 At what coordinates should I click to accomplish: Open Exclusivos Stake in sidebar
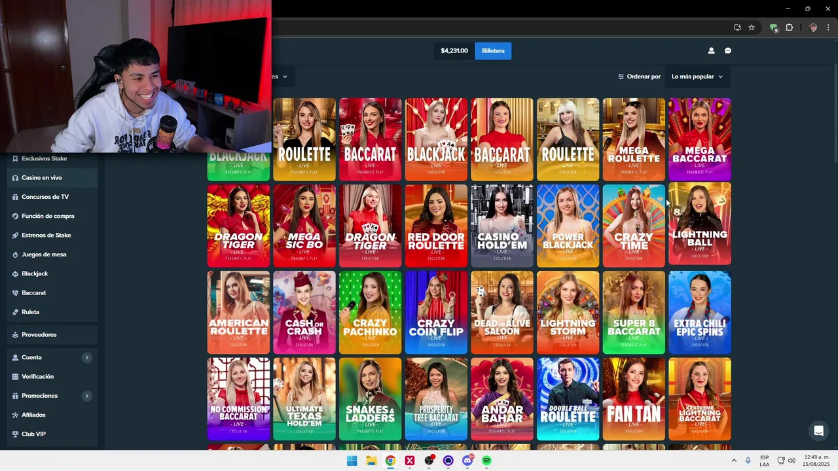(52, 158)
